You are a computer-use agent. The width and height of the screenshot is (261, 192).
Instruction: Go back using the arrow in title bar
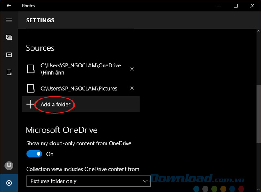point(9,6)
